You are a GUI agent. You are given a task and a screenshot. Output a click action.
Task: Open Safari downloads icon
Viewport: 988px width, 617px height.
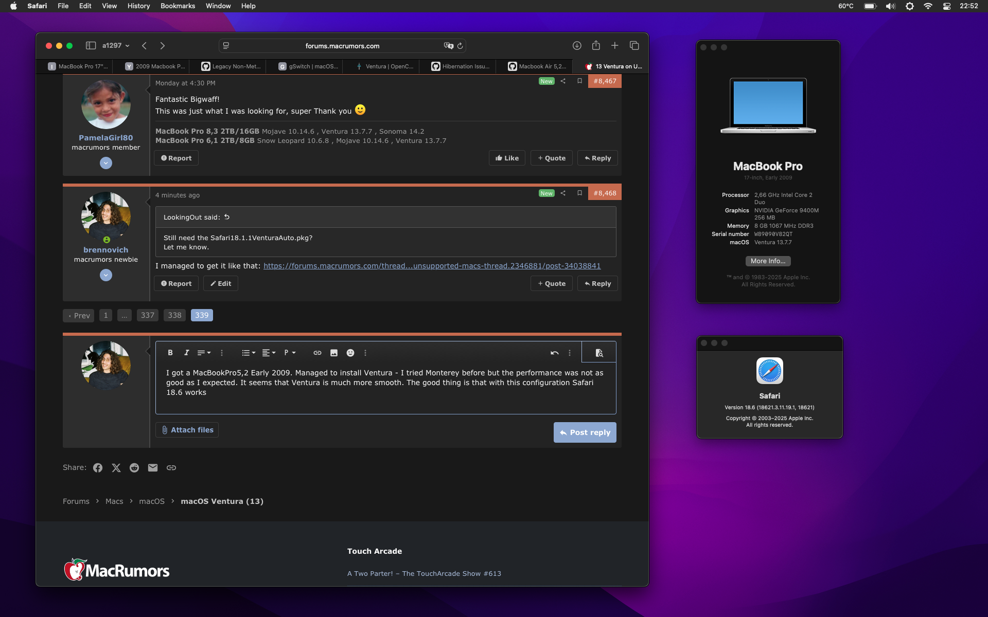click(577, 46)
